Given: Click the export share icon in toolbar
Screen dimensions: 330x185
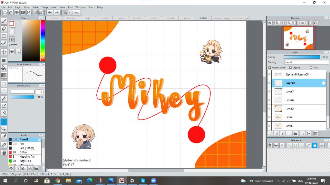Looking at the screenshot, I should (x=11, y=13).
